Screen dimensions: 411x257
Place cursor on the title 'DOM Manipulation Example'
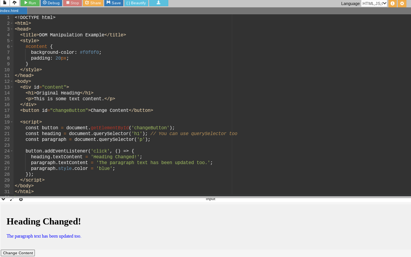pyautogui.click(x=72, y=35)
